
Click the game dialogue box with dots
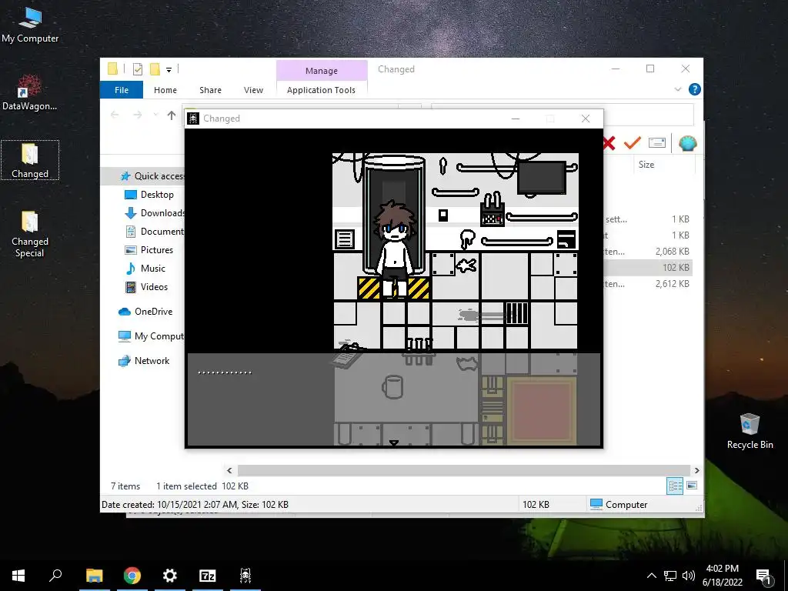pos(394,399)
